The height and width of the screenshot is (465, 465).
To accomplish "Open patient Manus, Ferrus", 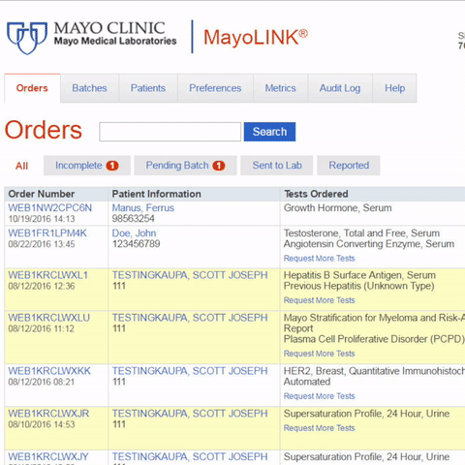I will 143,208.
